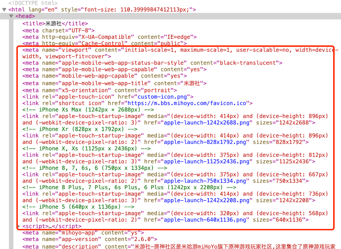Click the html font-size style attribute
341x249 pixels.
(x=127, y=9)
